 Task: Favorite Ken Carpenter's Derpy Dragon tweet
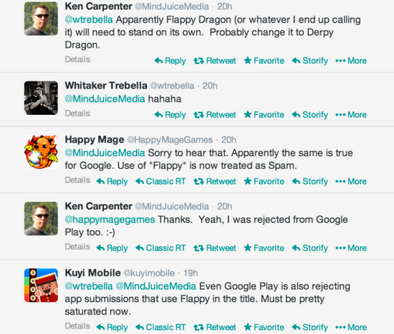tap(264, 61)
